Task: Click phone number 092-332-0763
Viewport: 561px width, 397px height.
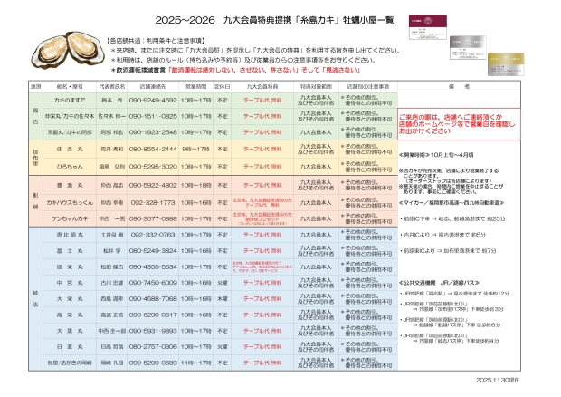Action: click(153, 235)
